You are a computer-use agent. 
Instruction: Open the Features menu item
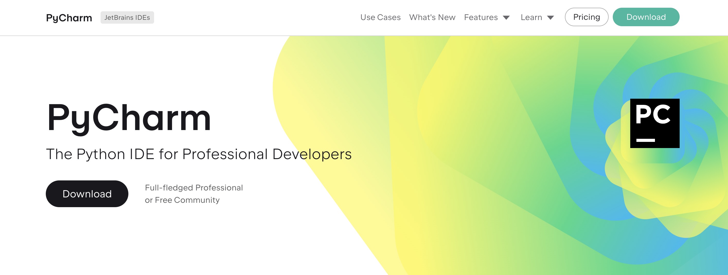[481, 17]
